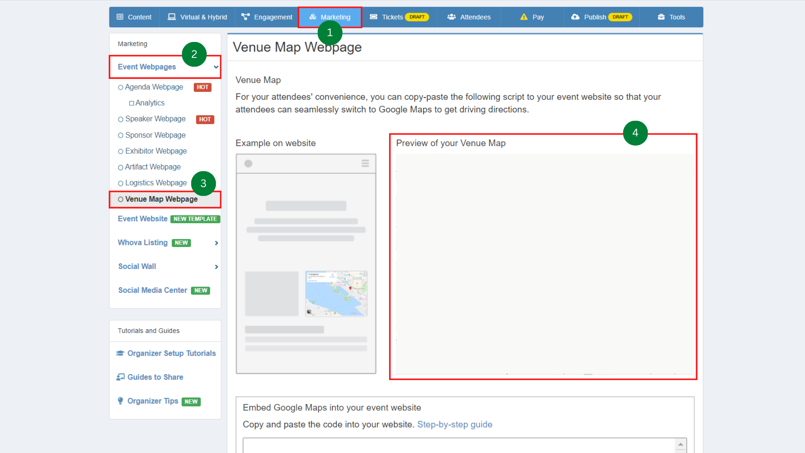Click the venue map preview area
The image size is (805, 453).
coord(545,264)
